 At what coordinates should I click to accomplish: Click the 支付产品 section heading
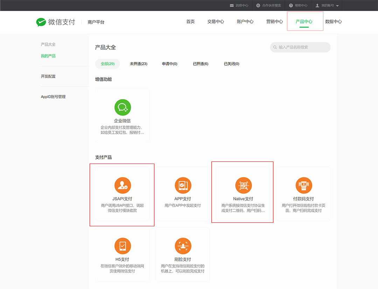(103, 157)
